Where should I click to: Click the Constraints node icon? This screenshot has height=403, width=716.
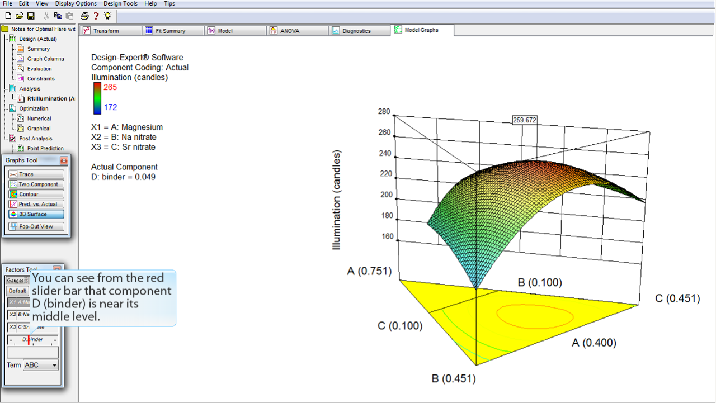[21, 79]
